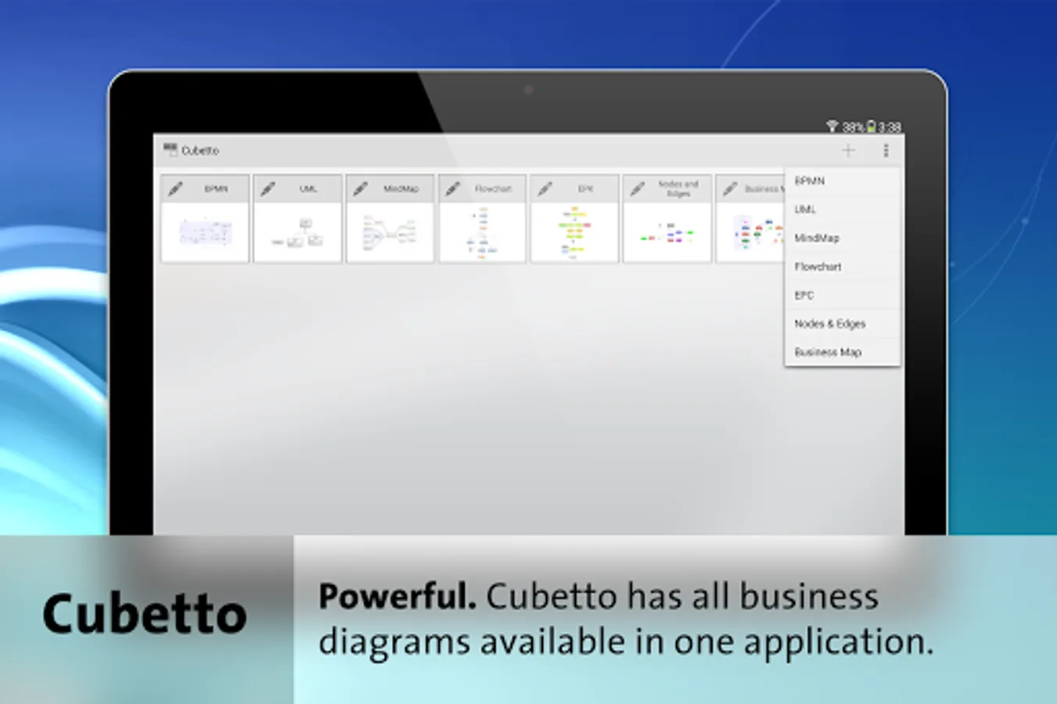Open the Nodes and Edges diagram thumbnail
This screenshot has height=704, width=1057.
(x=667, y=232)
